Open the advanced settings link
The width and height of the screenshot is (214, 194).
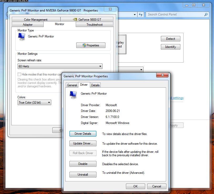(x=177, y=98)
